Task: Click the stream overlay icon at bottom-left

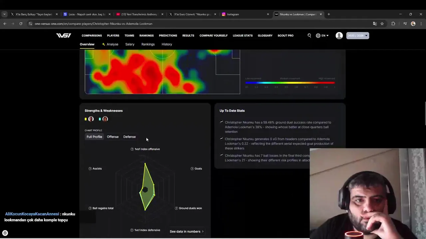Action: click(5, 233)
